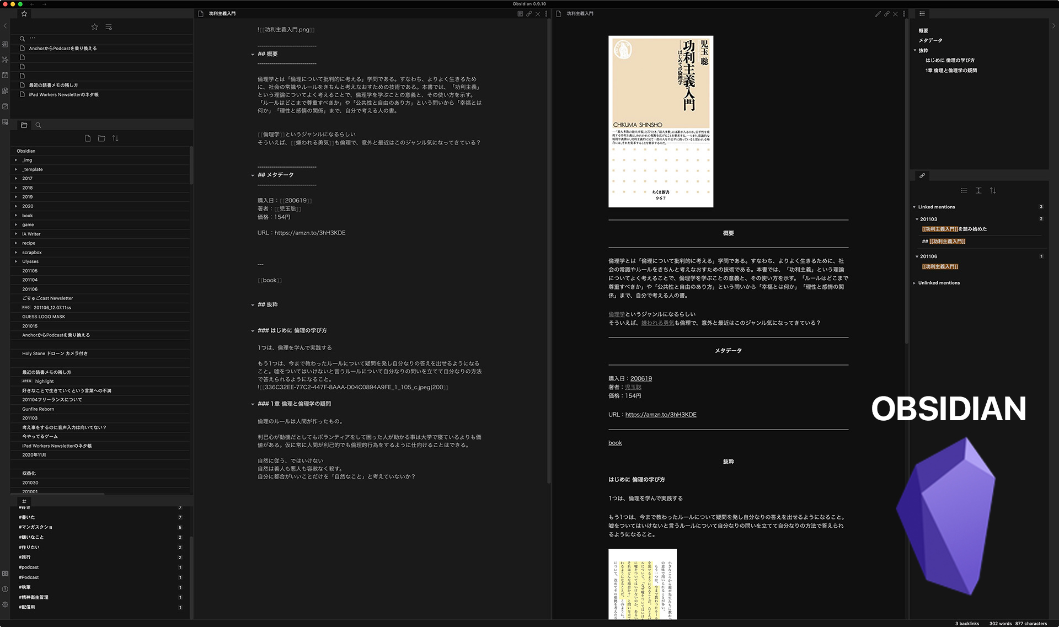The width and height of the screenshot is (1059, 627).
Task: Open Gunfire Reborn note in file list
Action: [x=38, y=409]
